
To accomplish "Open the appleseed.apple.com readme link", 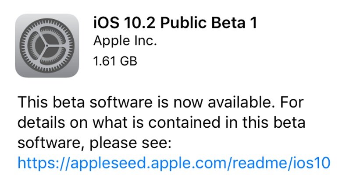I will pos(173,163).
